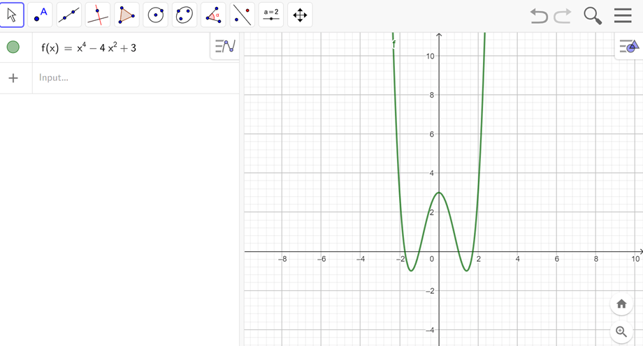The image size is (643, 346).
Task: Pick the Polygon tool
Action: click(127, 15)
